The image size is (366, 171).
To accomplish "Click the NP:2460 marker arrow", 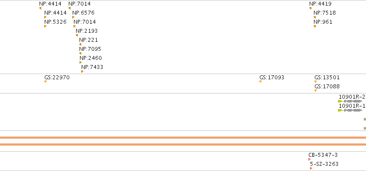I will (x=81, y=62).
